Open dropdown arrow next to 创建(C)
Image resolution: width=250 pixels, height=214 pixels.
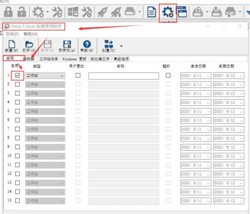(122, 46)
